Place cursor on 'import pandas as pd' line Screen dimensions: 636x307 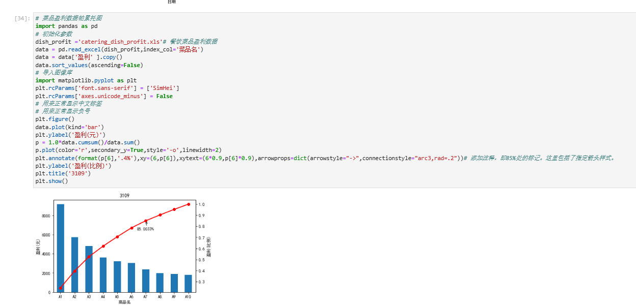[x=66, y=26]
